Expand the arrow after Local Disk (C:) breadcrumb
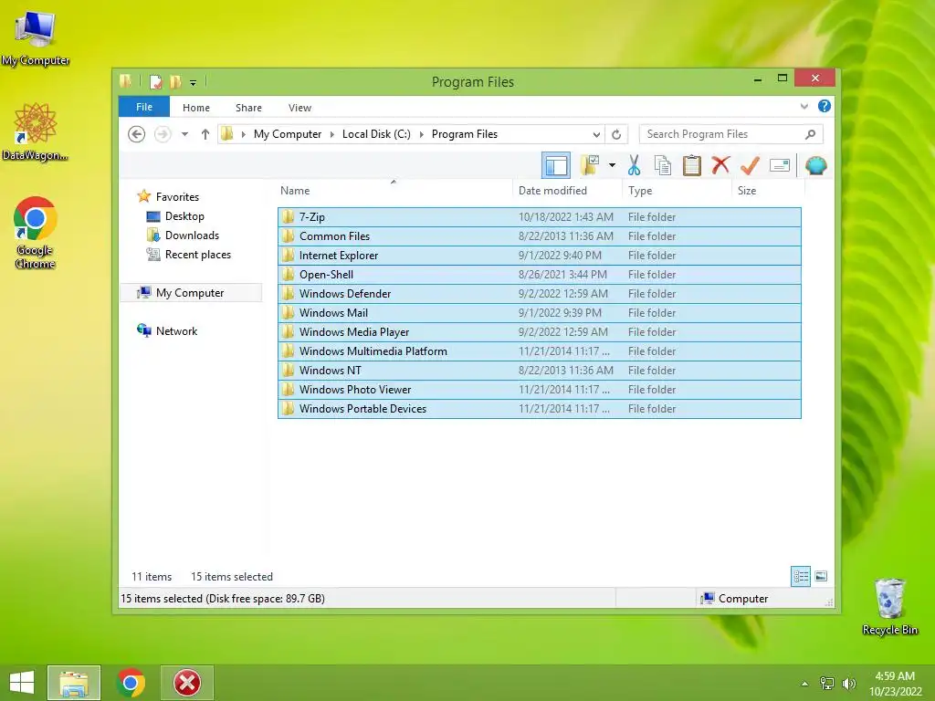This screenshot has width=935, height=701. [422, 134]
